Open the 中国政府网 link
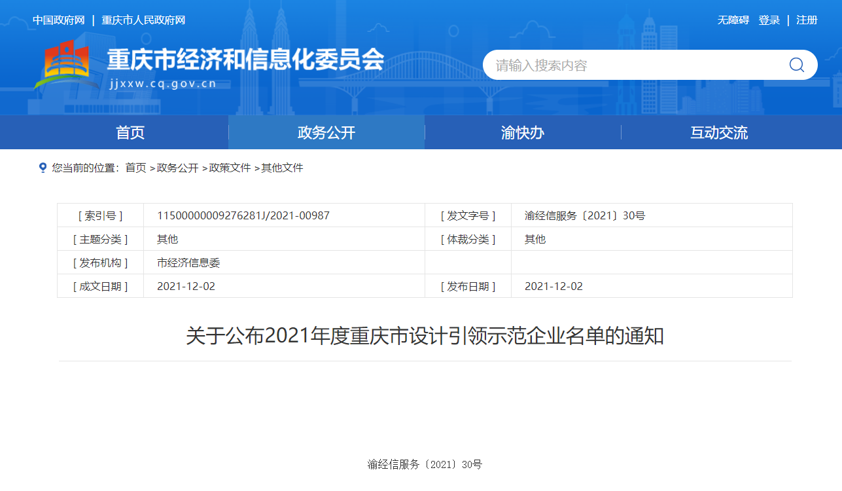This screenshot has height=491, width=842. point(59,20)
